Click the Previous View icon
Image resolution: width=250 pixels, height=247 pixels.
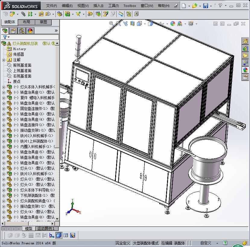[x=125, y=24]
